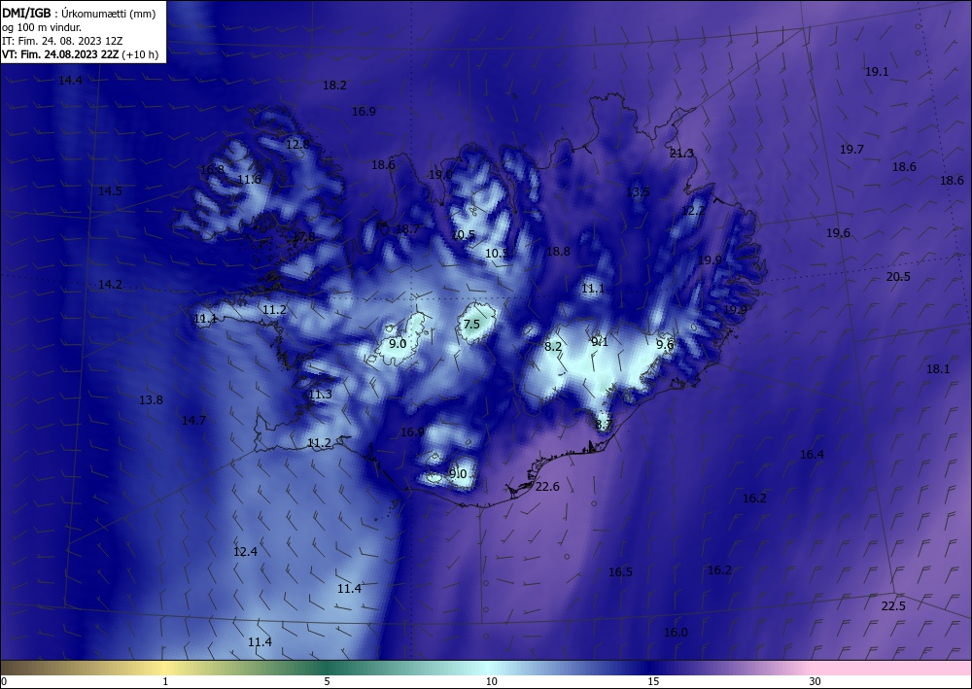Click the 8.2 value on the map

[x=553, y=347]
